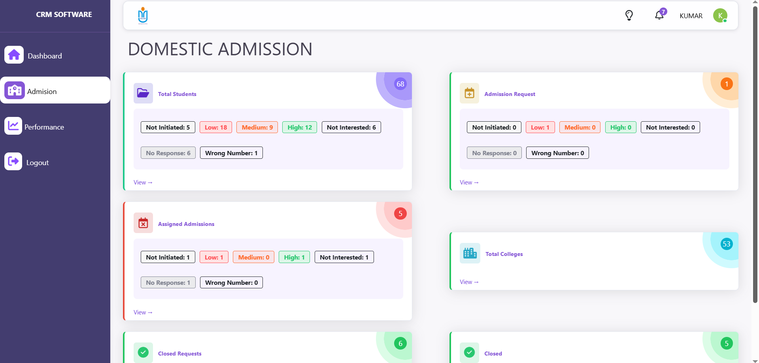
Task: Select the Low: 1 badge in Admission Request
Action: (540, 127)
